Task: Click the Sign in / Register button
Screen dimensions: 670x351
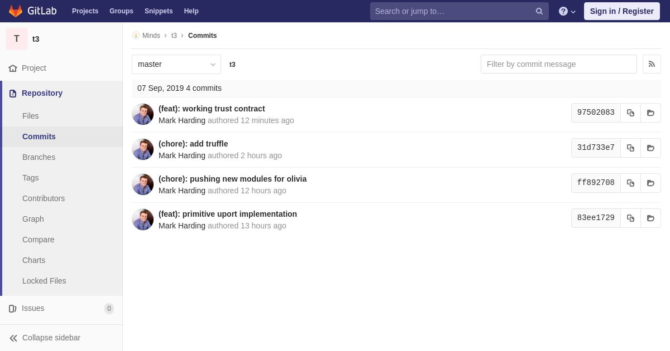Action: pos(621,11)
